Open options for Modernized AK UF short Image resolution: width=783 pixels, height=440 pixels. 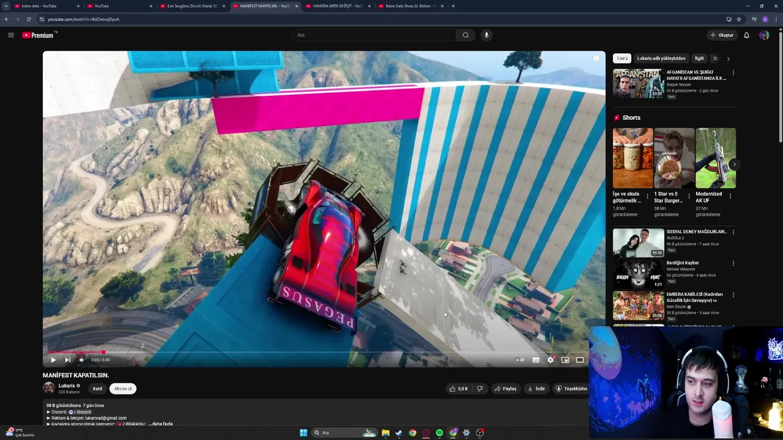pyautogui.click(x=730, y=196)
